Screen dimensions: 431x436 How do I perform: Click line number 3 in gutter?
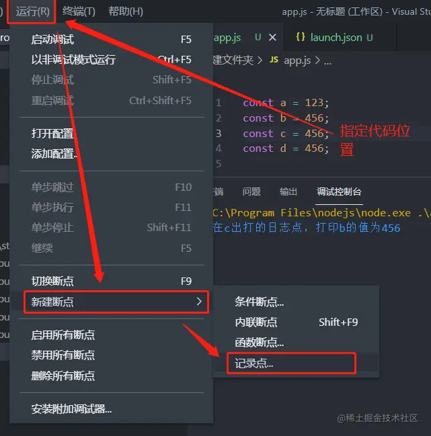coord(219,134)
